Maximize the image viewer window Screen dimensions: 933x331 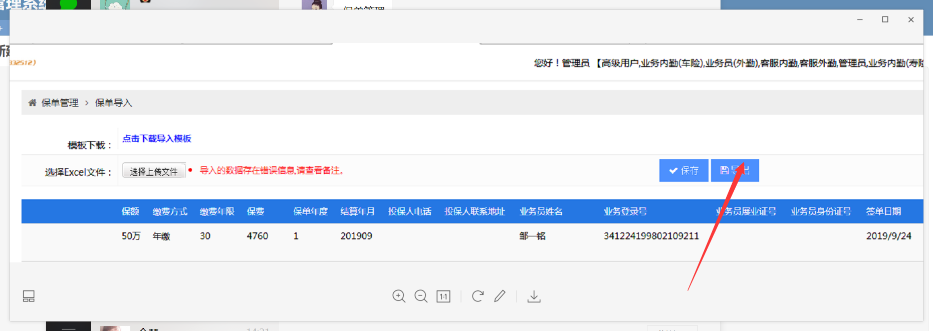click(x=885, y=20)
